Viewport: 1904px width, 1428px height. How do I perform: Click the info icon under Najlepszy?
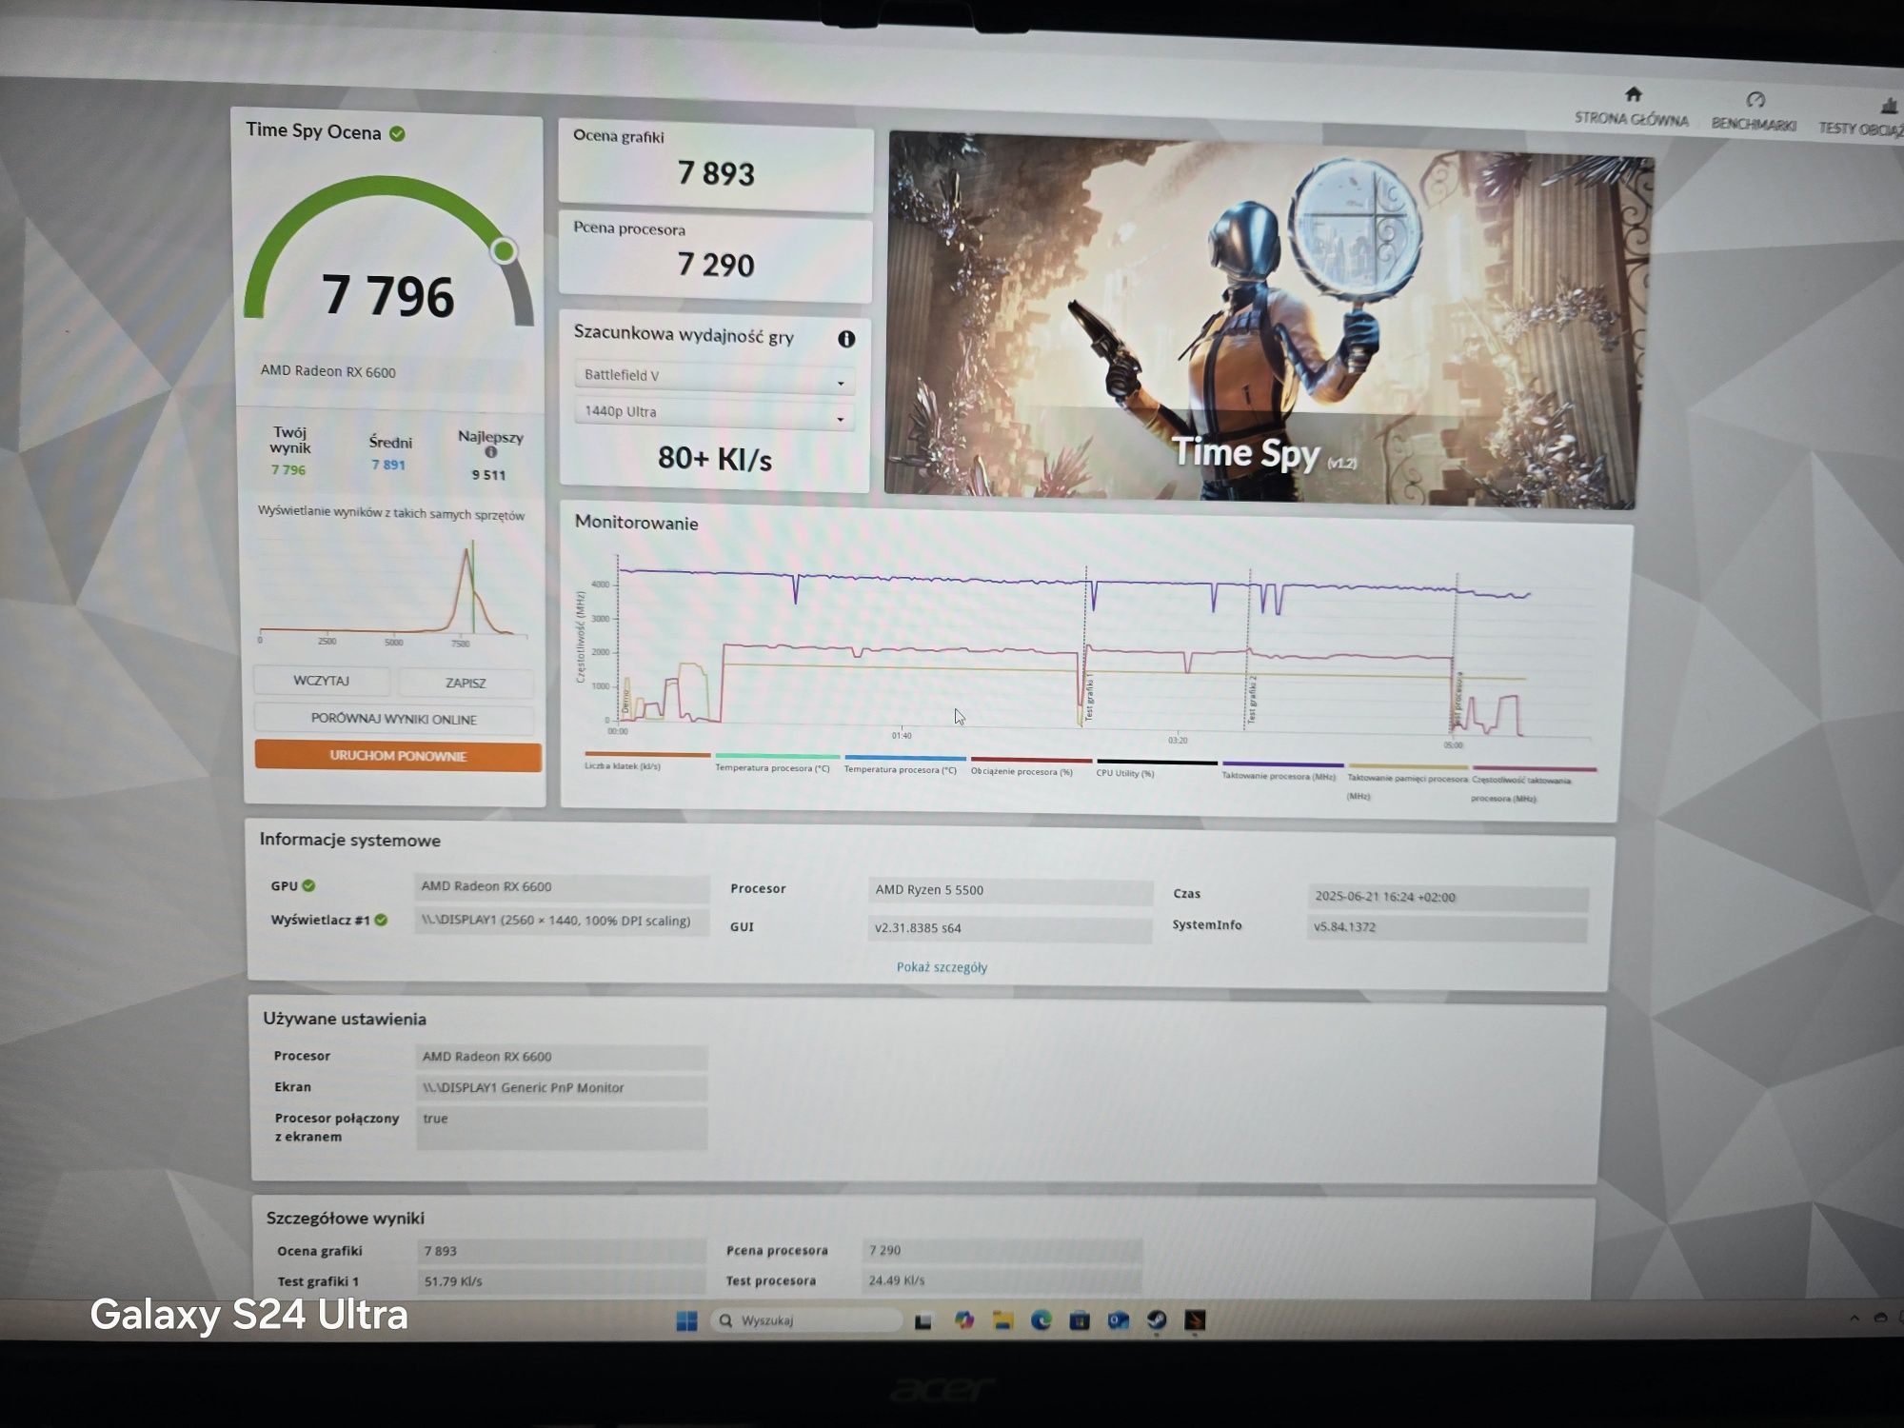coord(490,452)
